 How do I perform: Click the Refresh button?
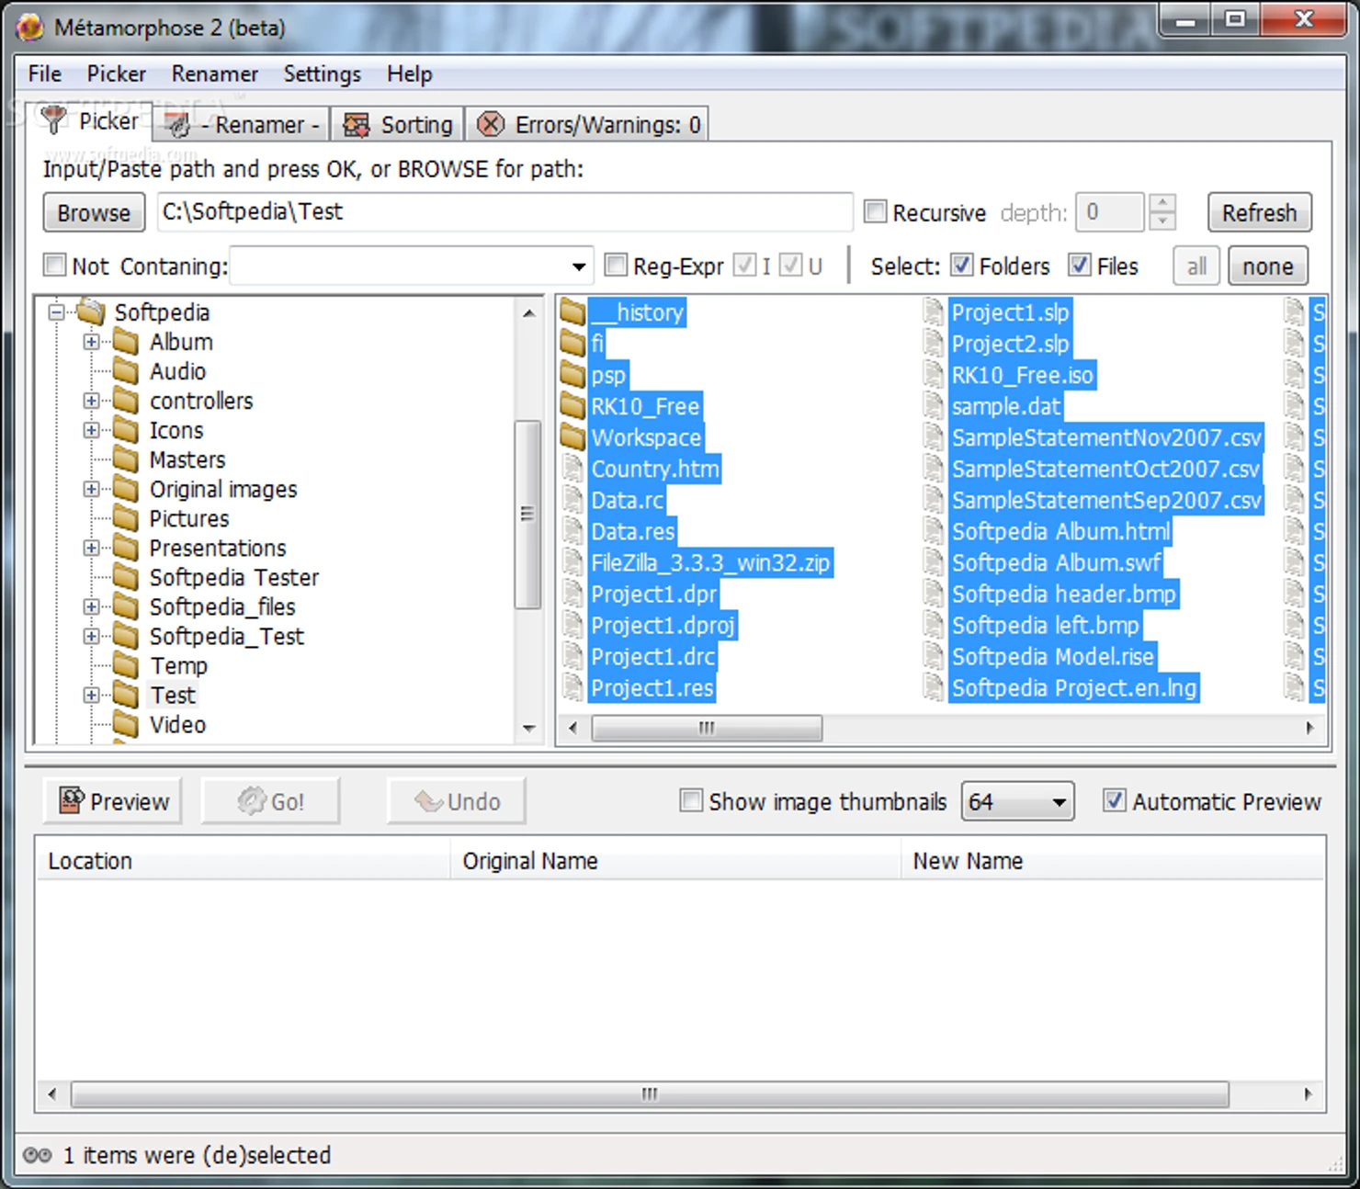point(1259,213)
